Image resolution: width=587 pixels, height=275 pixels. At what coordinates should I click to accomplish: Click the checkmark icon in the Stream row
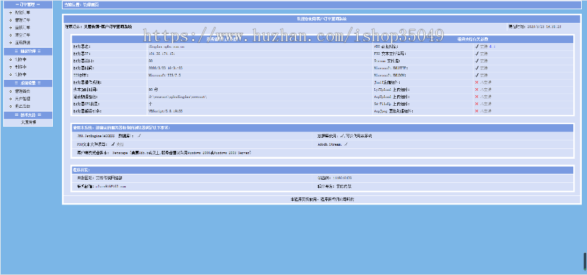(477, 61)
